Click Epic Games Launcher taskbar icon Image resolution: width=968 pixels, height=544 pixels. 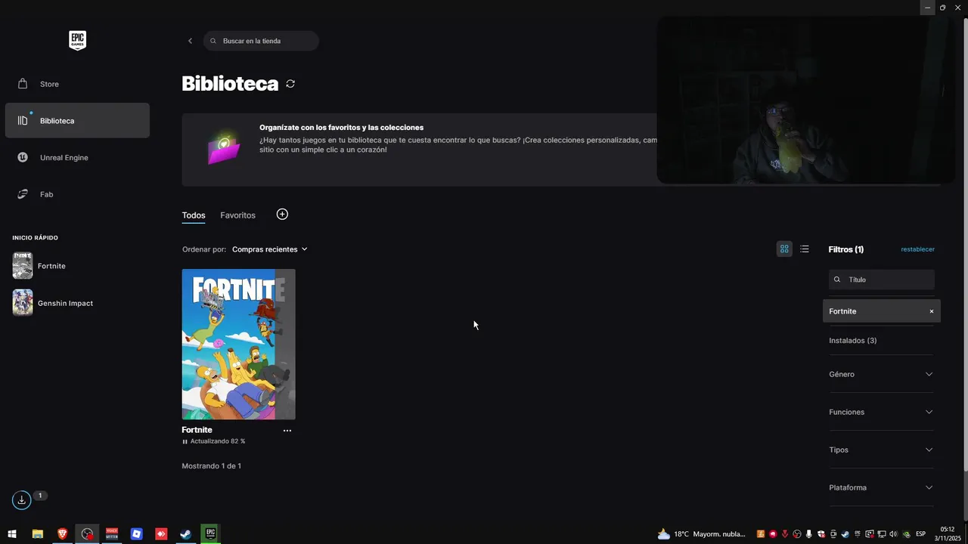click(x=210, y=534)
